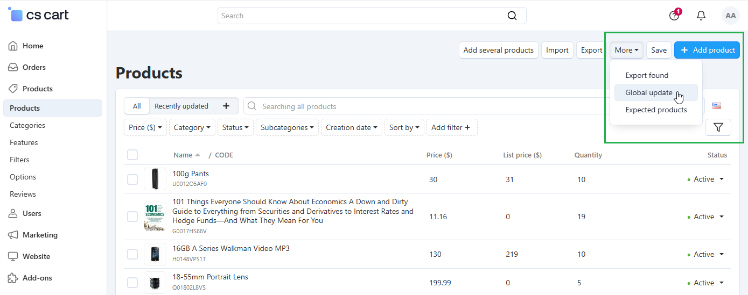Open the Creation date filter dropdown

pos(352,127)
